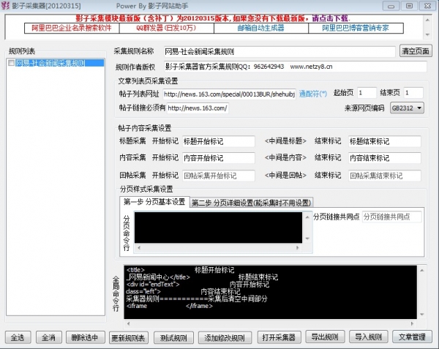This screenshot has width=439, height=349.
Task: Click 分页命令行 horizontal scroll right arrow
Action: pyautogui.click(x=297, y=248)
